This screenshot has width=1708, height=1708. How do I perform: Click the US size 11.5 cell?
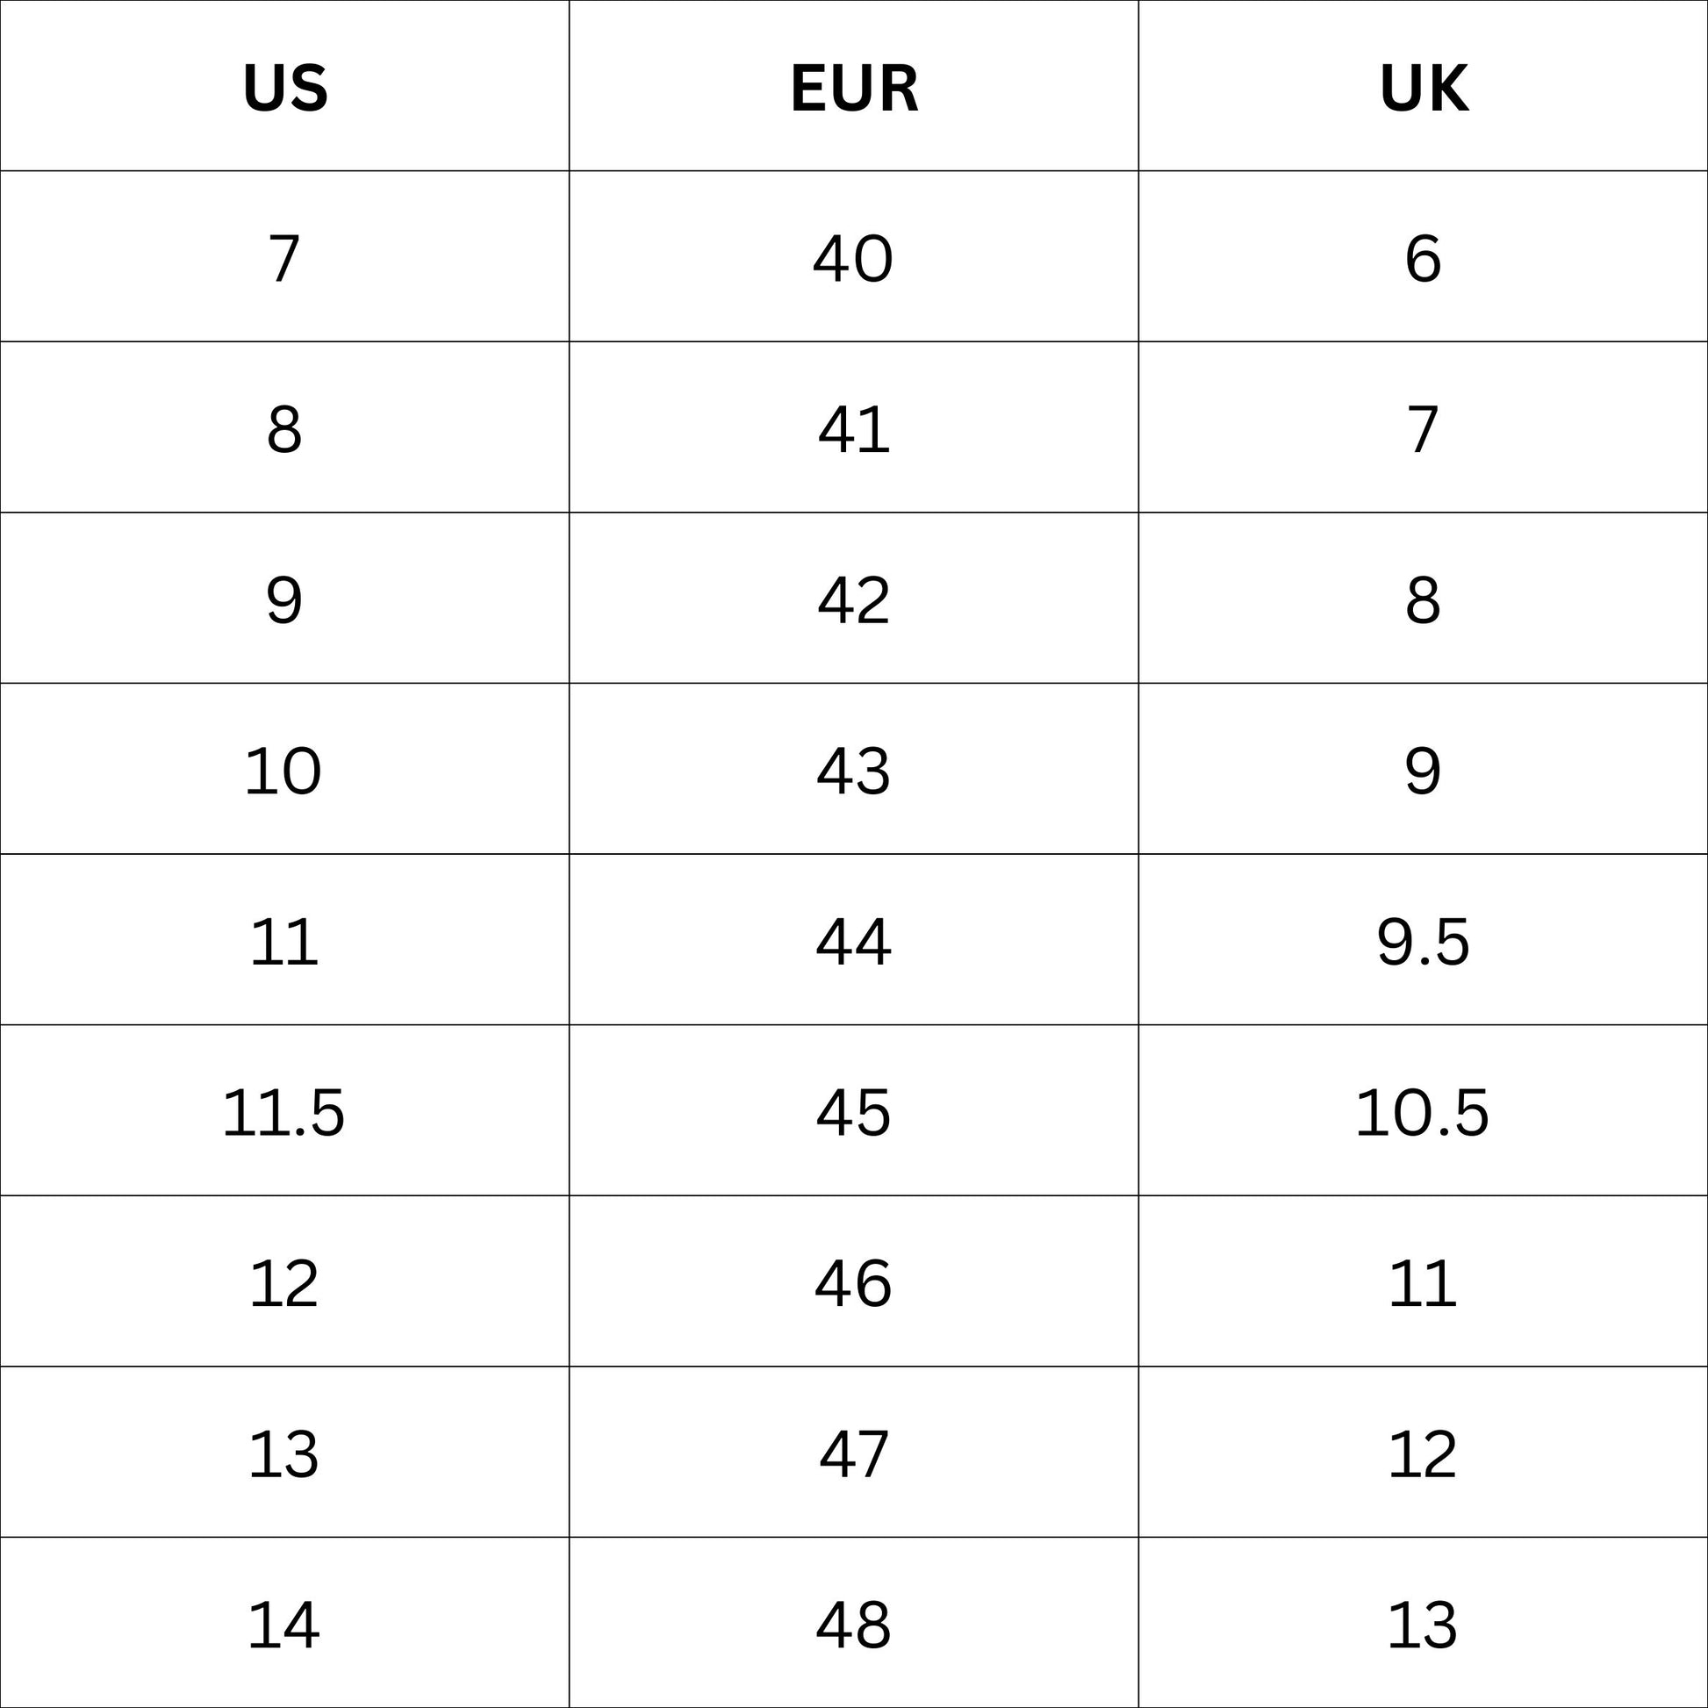284,1112
